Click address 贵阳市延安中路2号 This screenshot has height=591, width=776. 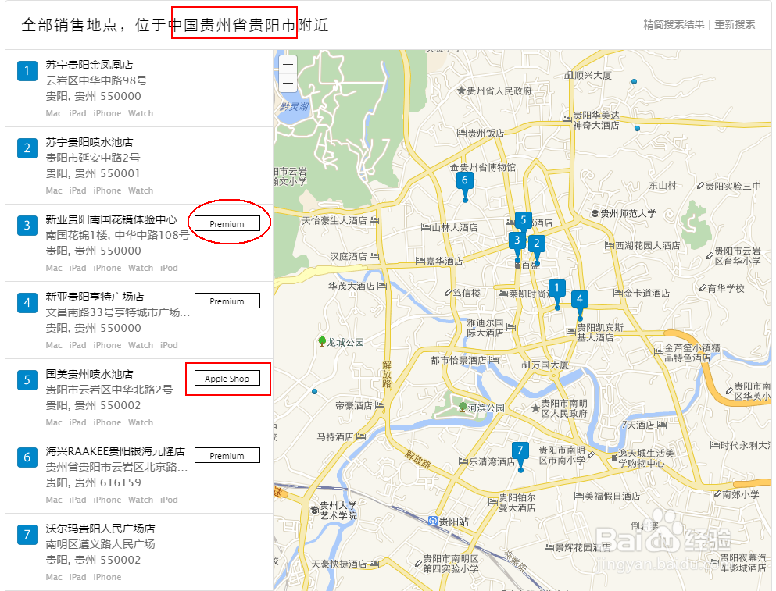tap(93, 158)
